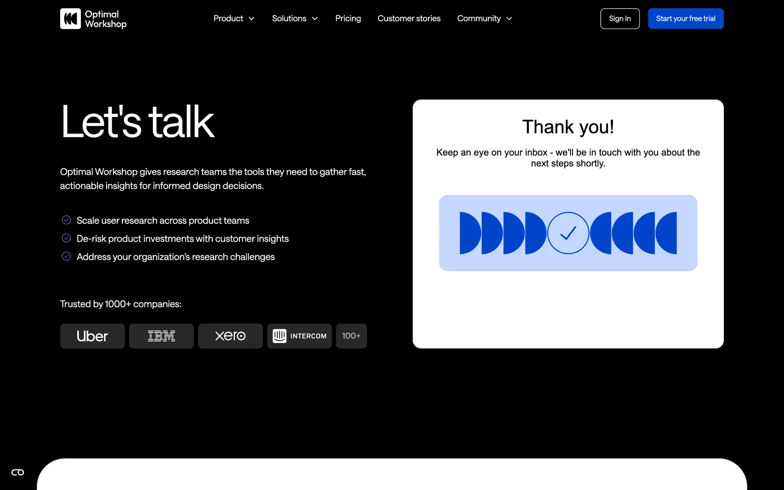Click Start your free trial button
This screenshot has width=784, height=490.
click(686, 19)
